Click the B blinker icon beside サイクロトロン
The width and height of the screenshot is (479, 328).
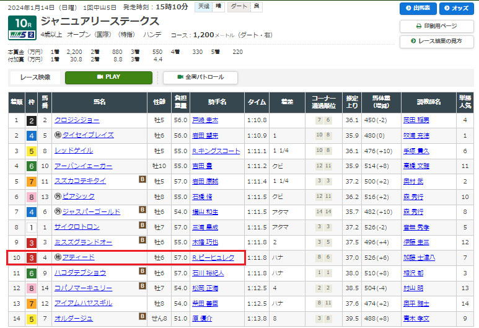point(143,226)
